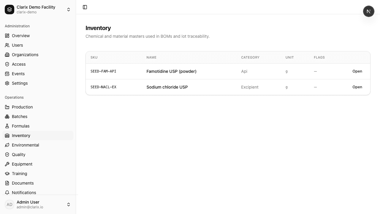Open the Sodium chloride USP row
Viewport: 380px width, 214px height.
357,87
